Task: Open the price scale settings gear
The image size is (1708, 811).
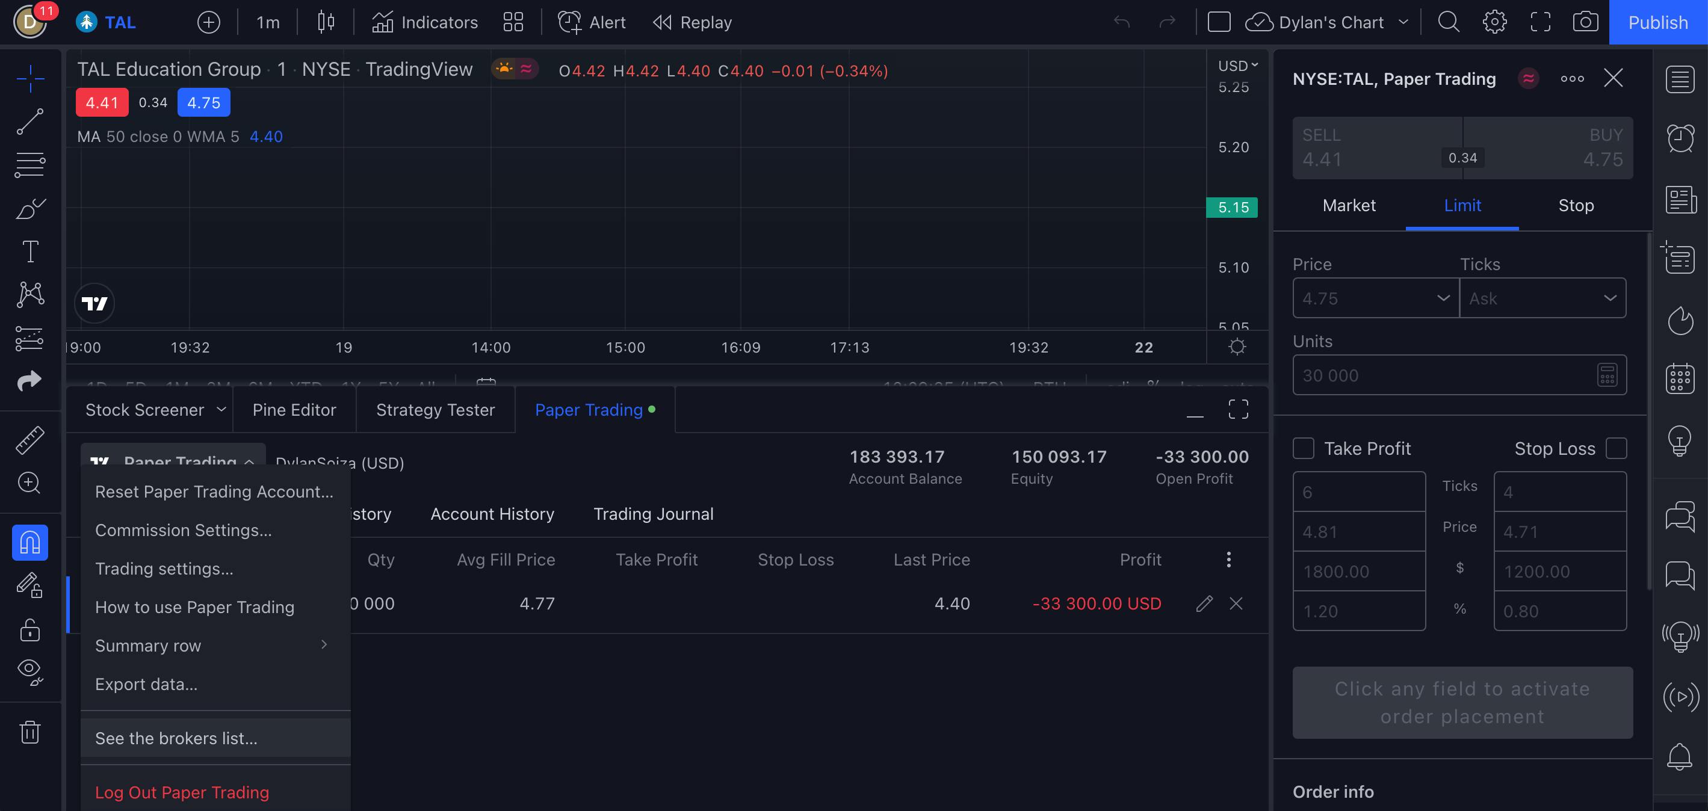Action: coord(1237,347)
